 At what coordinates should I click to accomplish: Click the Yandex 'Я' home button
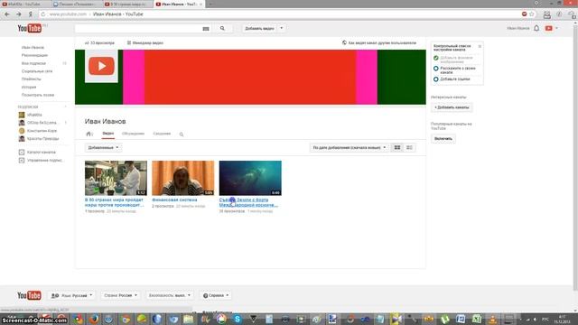pos(30,14)
